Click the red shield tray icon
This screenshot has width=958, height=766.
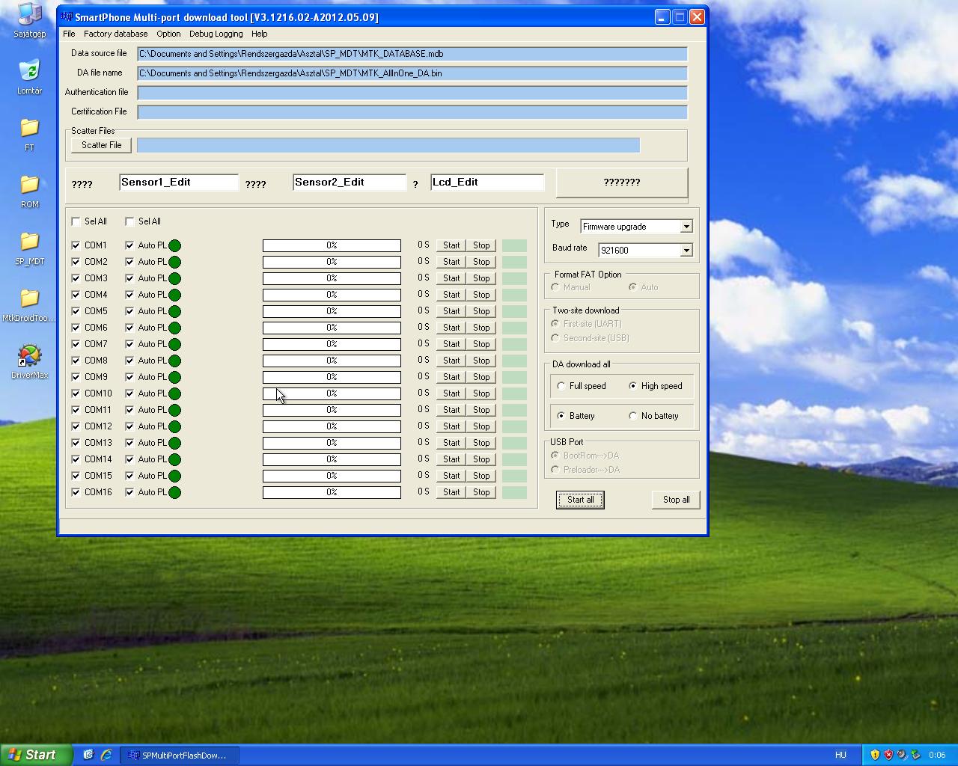(x=888, y=755)
